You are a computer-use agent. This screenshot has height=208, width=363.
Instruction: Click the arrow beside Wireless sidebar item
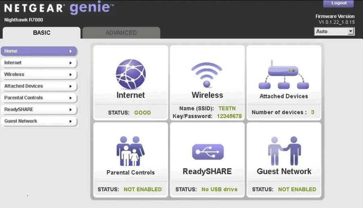[x=71, y=75]
